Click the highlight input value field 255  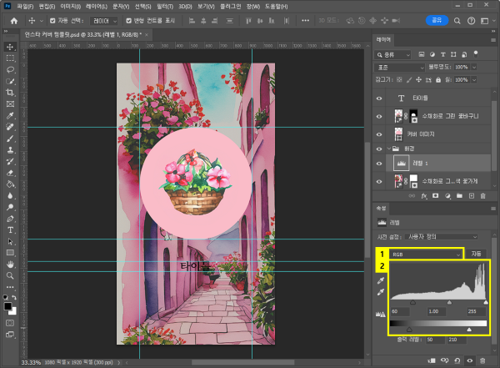click(477, 311)
